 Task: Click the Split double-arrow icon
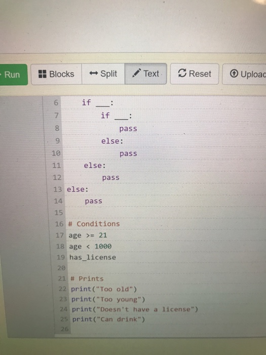click(94, 73)
